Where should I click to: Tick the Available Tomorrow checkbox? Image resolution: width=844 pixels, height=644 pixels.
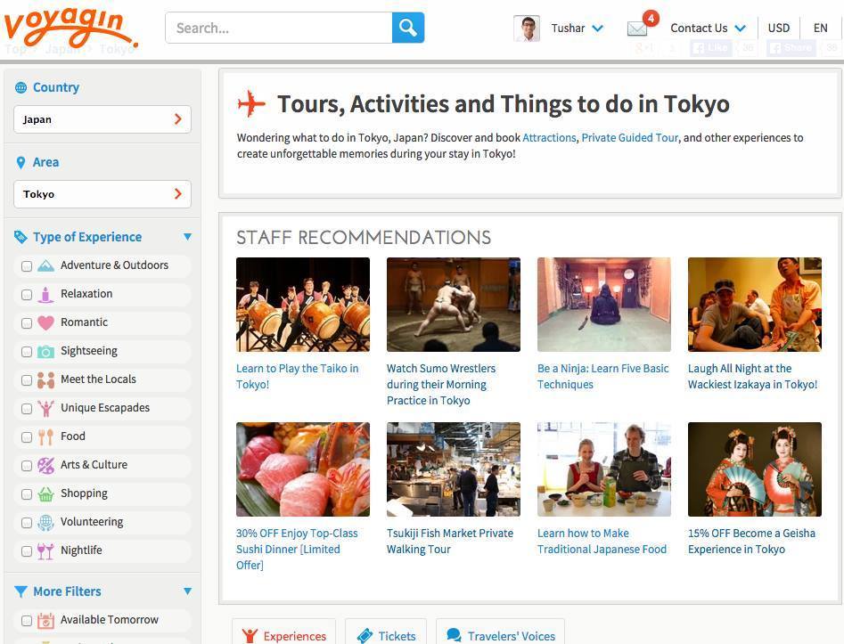click(x=27, y=621)
